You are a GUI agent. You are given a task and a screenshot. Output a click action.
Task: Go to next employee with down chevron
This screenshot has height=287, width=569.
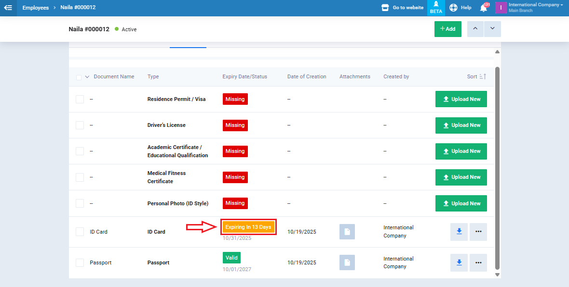pyautogui.click(x=492, y=29)
